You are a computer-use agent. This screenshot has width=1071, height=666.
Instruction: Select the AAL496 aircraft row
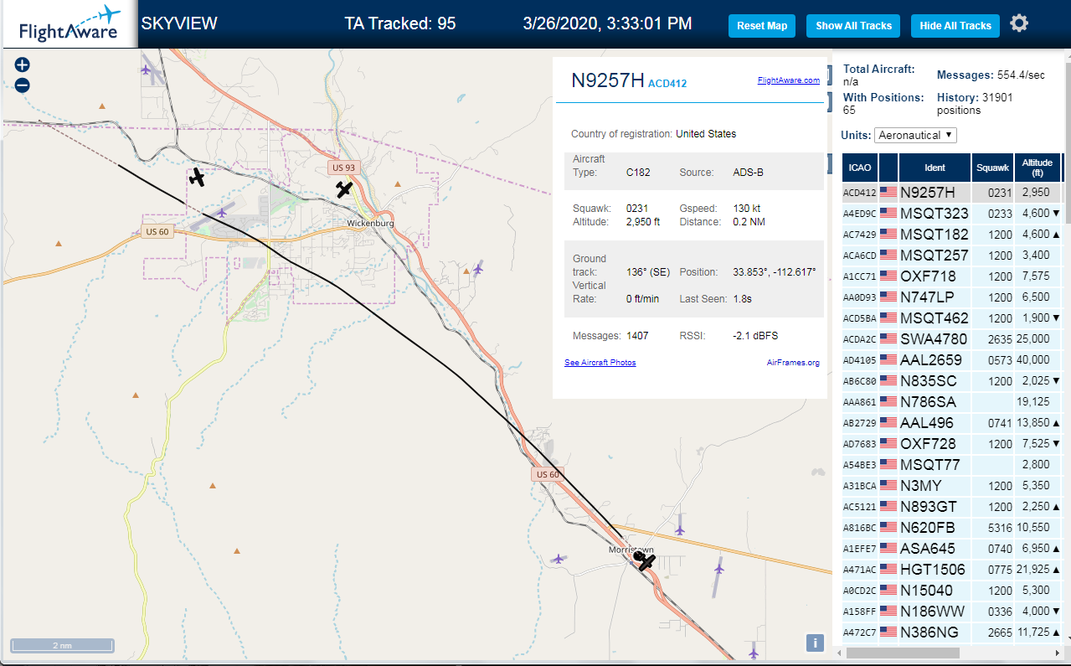(x=951, y=423)
